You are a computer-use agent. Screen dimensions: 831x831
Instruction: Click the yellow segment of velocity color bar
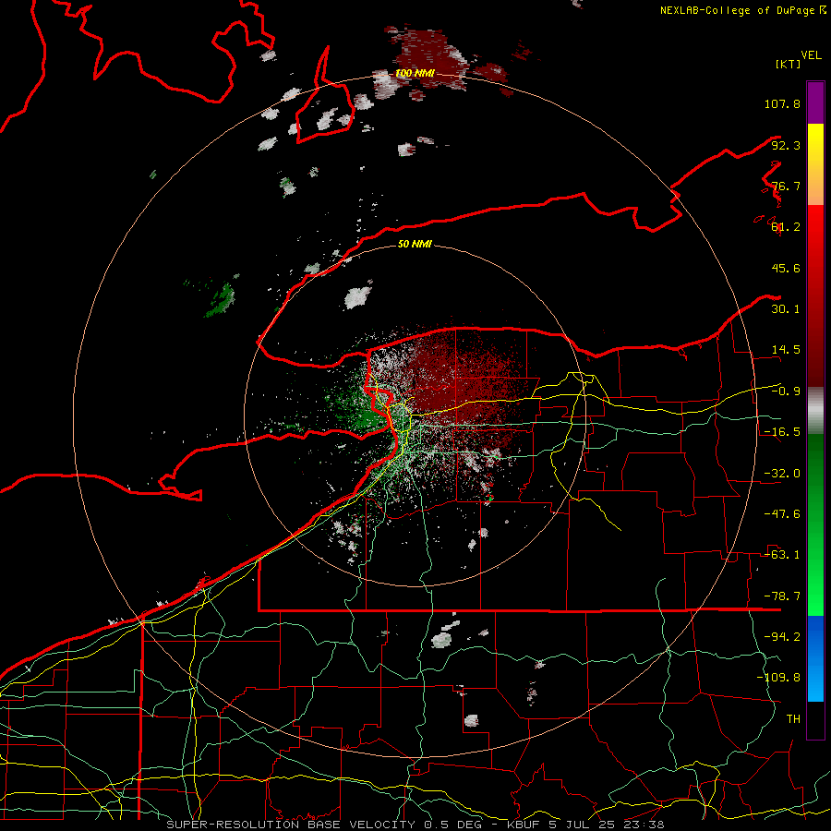click(x=815, y=164)
